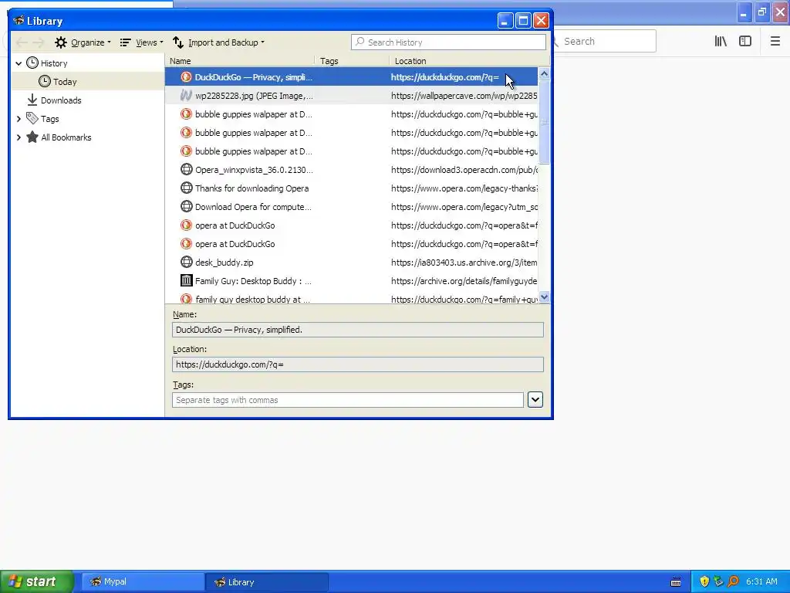Click the Mypal Search box behind Library

605,42
